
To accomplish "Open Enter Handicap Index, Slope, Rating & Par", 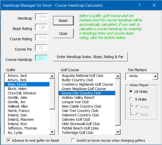I will coord(90,57).
